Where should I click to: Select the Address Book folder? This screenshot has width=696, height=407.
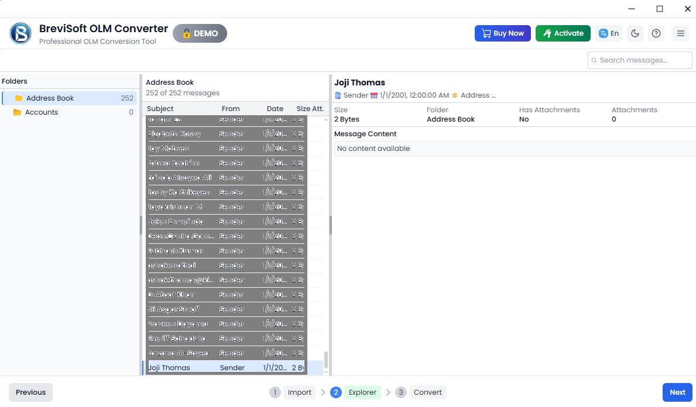coord(69,98)
